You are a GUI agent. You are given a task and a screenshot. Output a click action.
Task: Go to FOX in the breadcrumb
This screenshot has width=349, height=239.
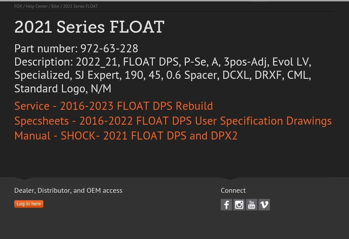(x=18, y=6)
